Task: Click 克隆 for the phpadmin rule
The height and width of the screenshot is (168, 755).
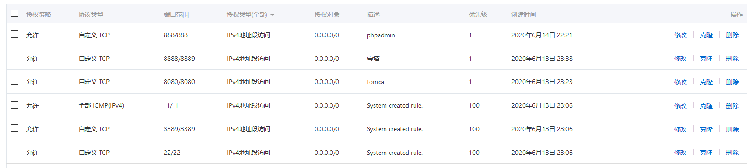Action: pos(706,35)
